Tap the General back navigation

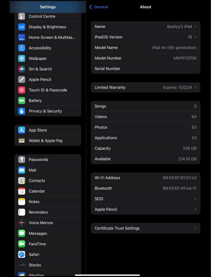[x=98, y=7]
